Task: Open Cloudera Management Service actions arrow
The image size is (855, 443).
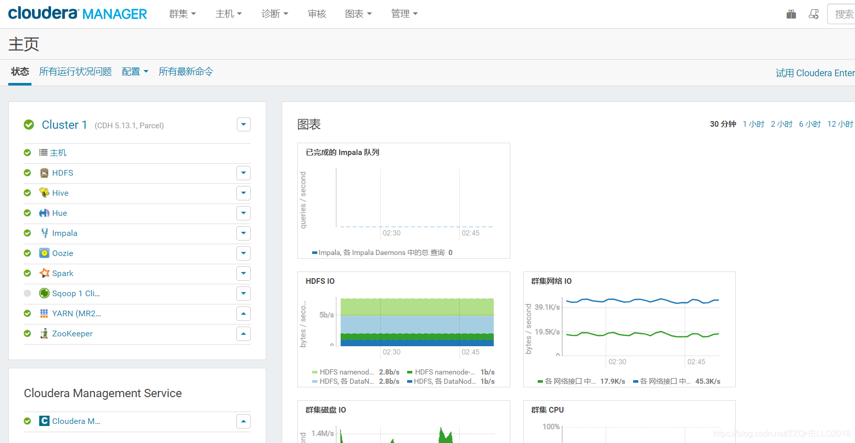Action: pyautogui.click(x=244, y=421)
